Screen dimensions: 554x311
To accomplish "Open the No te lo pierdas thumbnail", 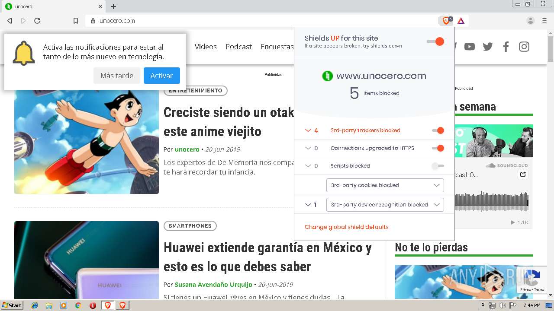I will tap(464, 282).
